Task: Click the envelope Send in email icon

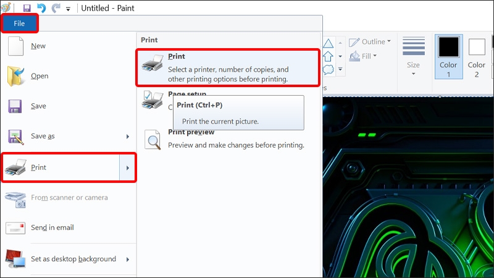Action: coord(15,228)
